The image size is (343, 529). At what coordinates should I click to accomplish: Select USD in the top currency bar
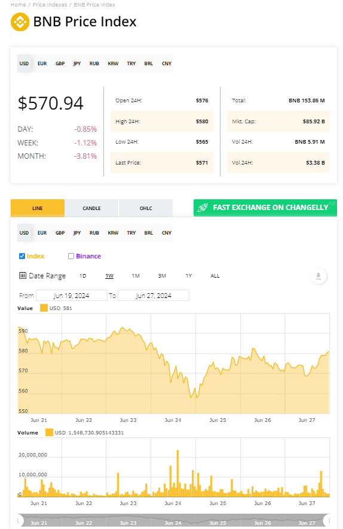(24, 63)
